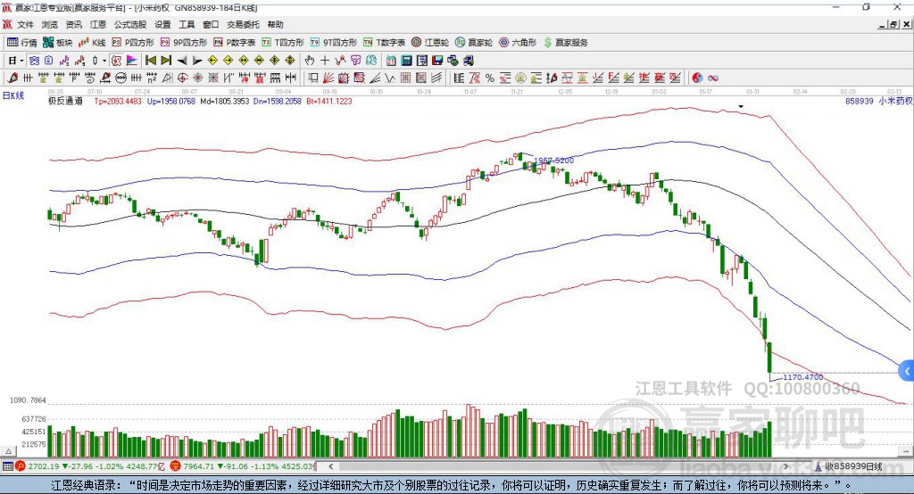Open the 工具 menu

click(187, 24)
